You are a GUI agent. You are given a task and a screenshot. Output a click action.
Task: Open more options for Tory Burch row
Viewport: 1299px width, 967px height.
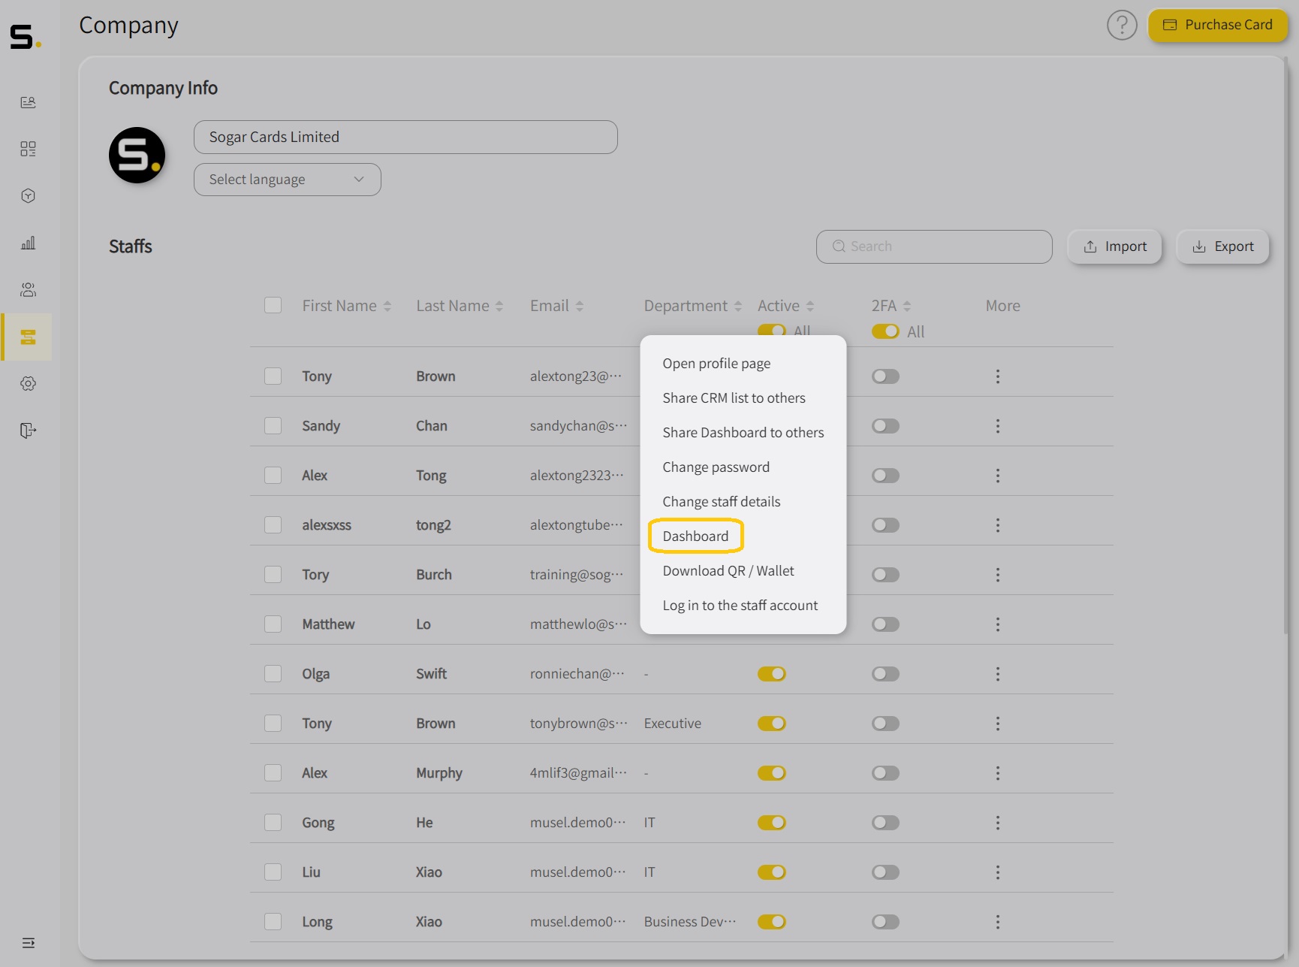point(997,575)
